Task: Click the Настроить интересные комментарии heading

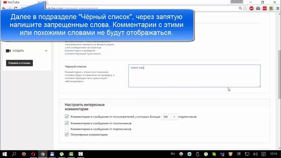Action: [85, 107]
